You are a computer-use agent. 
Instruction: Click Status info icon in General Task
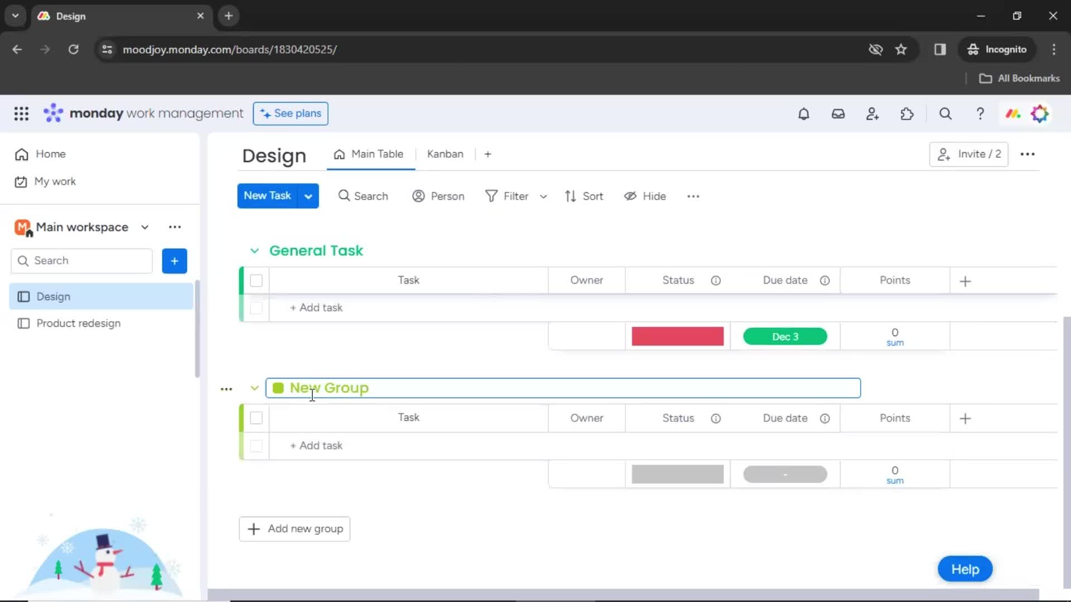pyautogui.click(x=716, y=280)
